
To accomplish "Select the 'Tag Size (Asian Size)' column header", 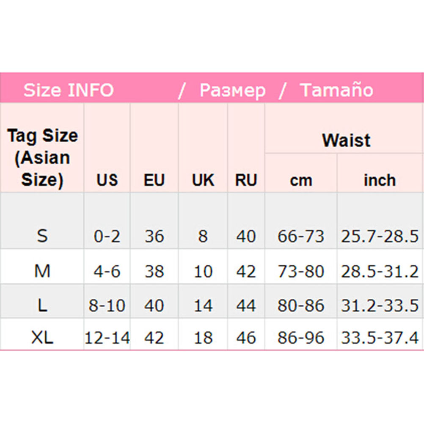I will 42,157.
